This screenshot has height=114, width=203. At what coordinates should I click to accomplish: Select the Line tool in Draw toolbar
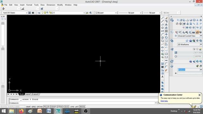click(162, 18)
